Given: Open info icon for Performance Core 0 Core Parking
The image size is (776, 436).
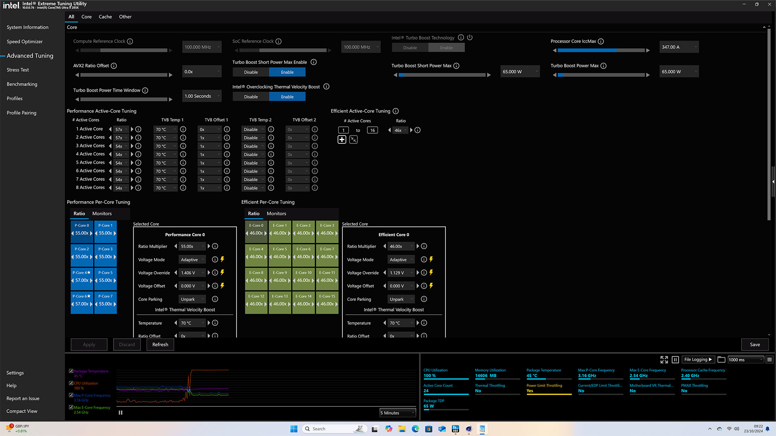Looking at the screenshot, I should tap(215, 299).
